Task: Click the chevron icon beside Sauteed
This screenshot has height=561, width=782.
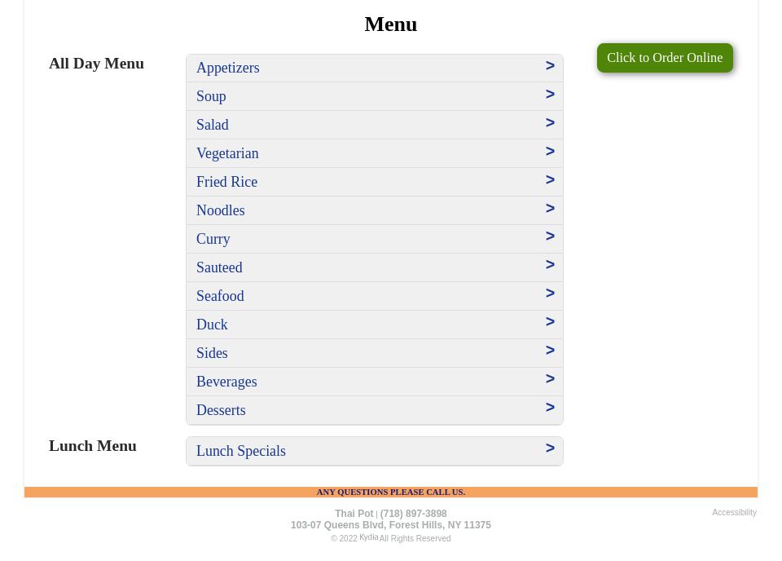Action: 550,264
